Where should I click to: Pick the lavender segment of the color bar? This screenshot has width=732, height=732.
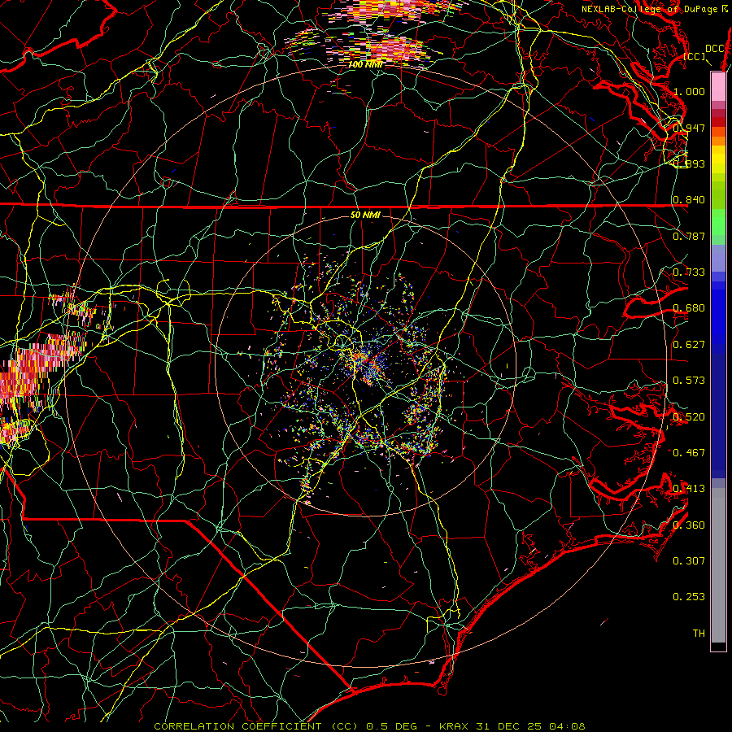(718, 258)
